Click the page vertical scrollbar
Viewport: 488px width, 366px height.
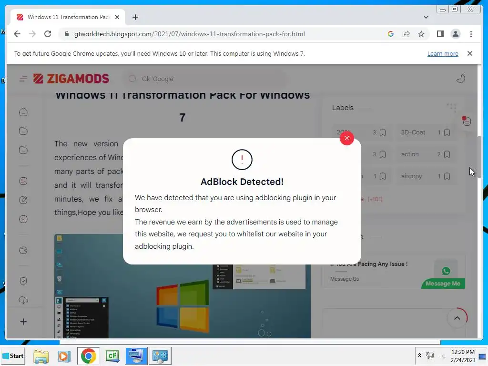(479, 157)
